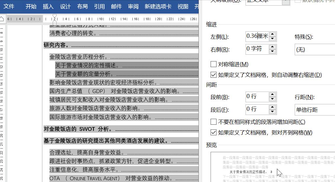This screenshot has width=335, height=182.
Task: Uncheck 如果定义了文档网格，则对齐到网格
Action: pos(214,132)
